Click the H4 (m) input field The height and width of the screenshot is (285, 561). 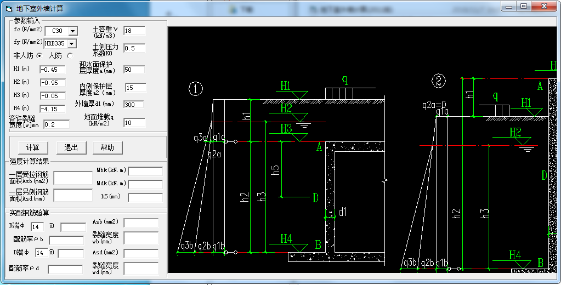53,109
